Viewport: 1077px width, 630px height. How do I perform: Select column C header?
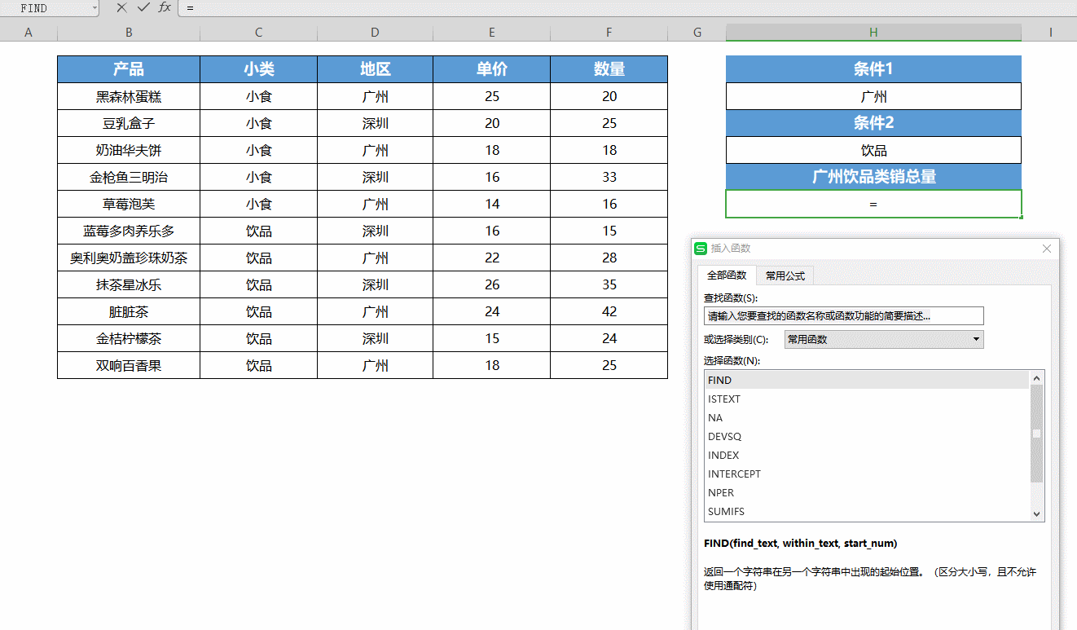pyautogui.click(x=258, y=33)
